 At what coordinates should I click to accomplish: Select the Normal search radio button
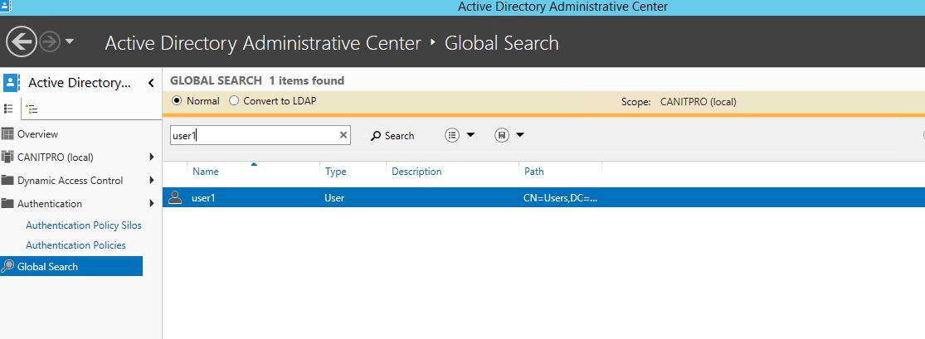pos(177,101)
